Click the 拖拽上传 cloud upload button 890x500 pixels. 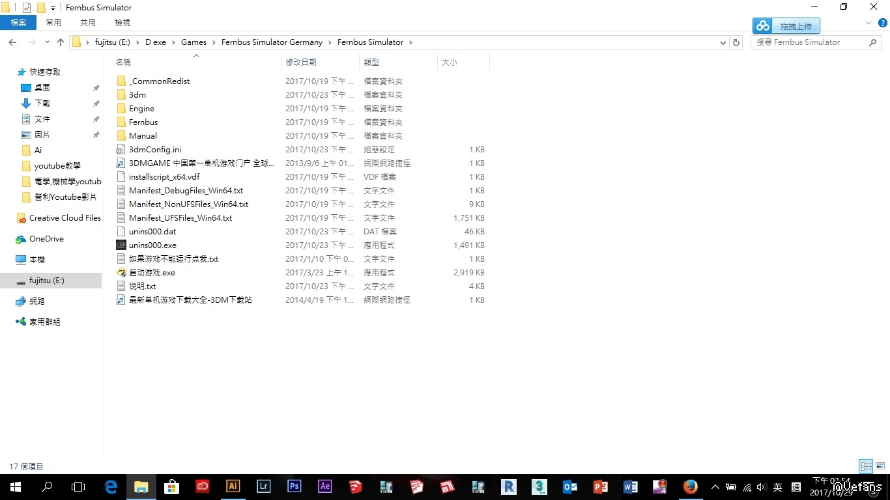786,26
